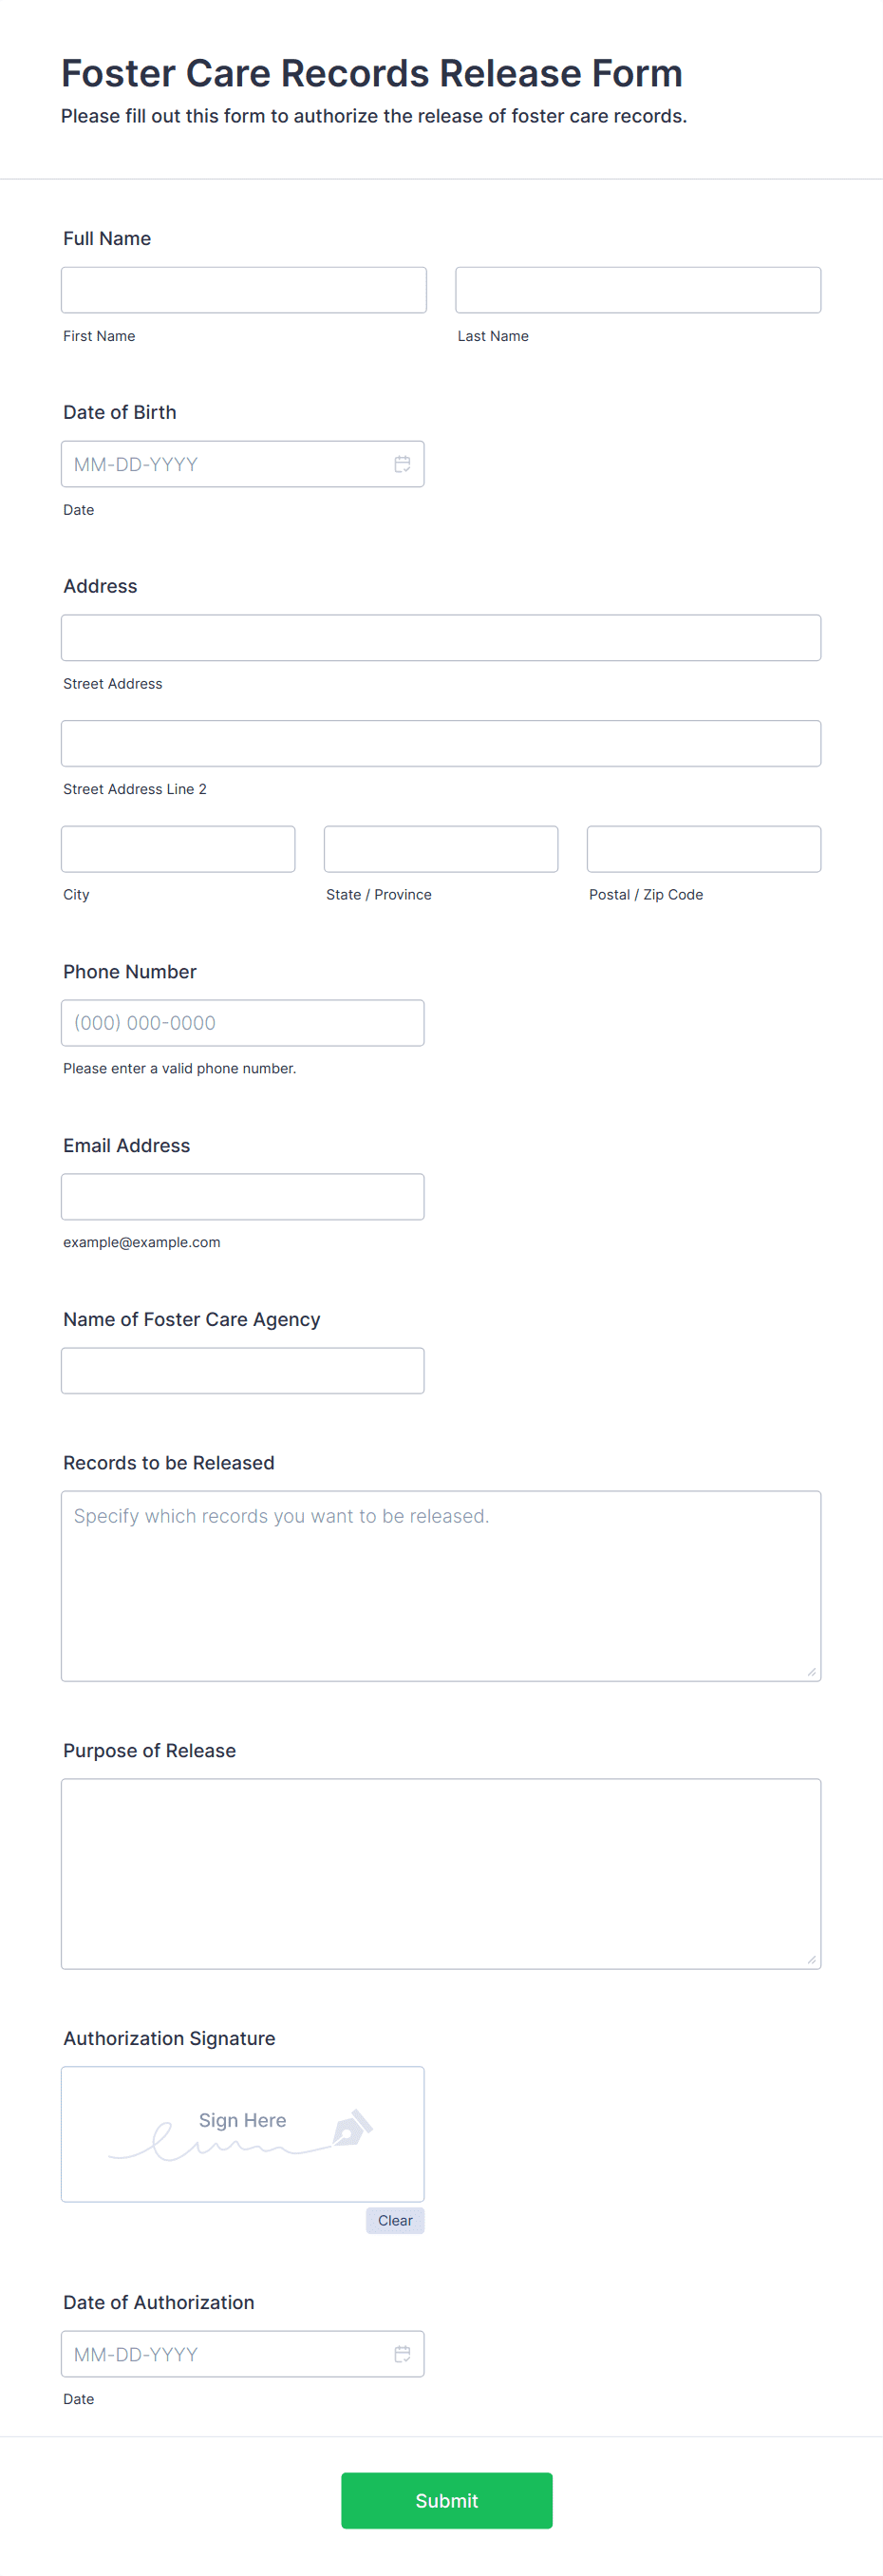Click the Postal / Zip Code field
This screenshot has height=2576, width=883.
pos(704,849)
